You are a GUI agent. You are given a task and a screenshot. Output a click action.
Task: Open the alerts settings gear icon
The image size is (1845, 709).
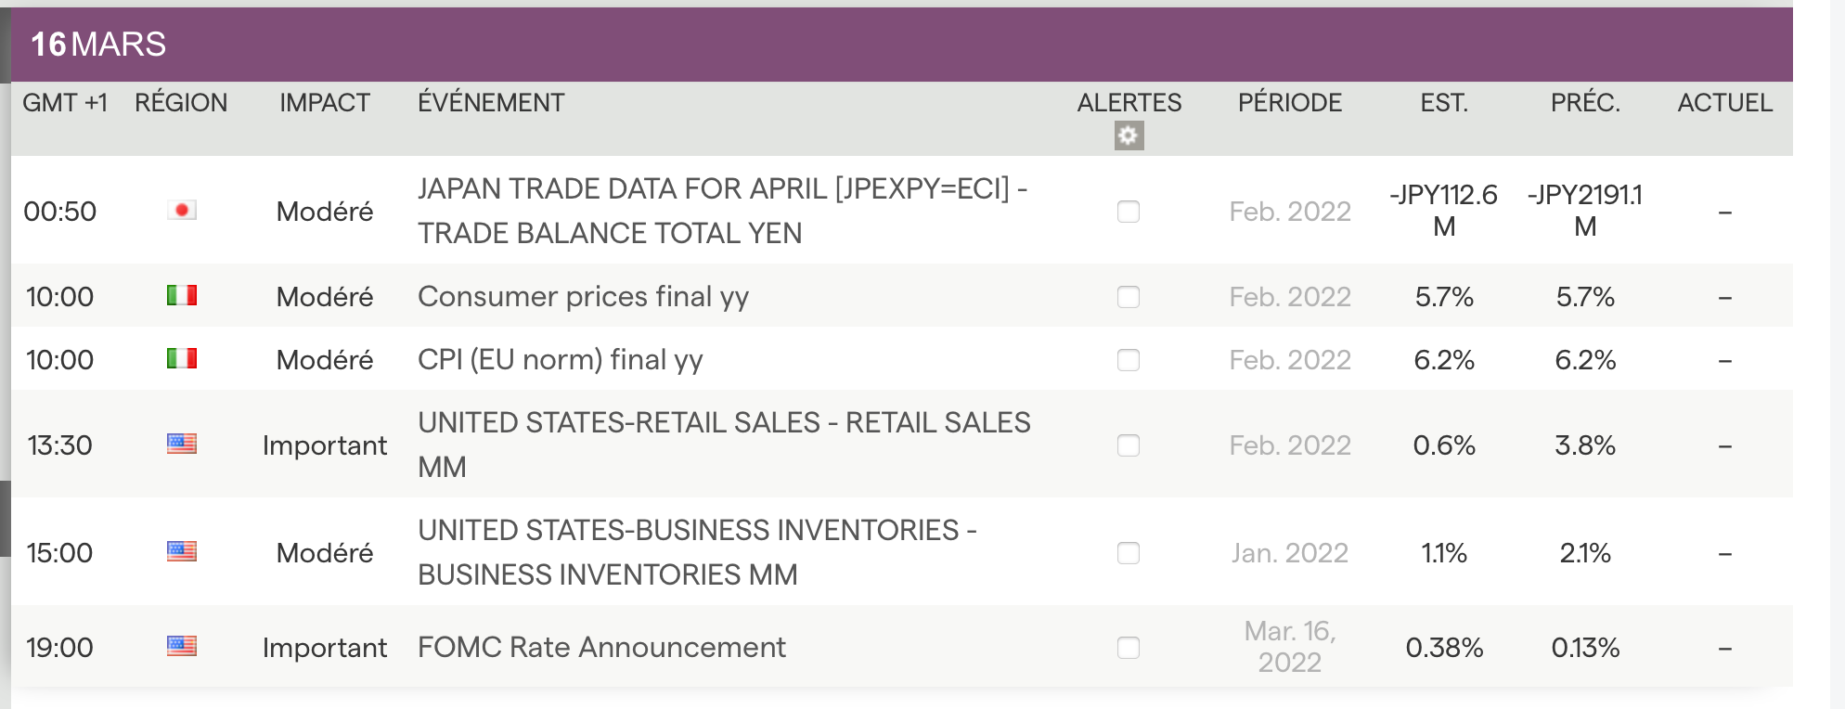pyautogui.click(x=1129, y=136)
